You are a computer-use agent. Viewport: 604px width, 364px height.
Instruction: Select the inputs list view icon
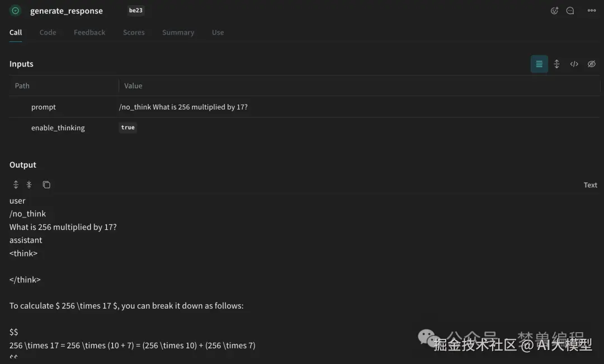[539, 64]
